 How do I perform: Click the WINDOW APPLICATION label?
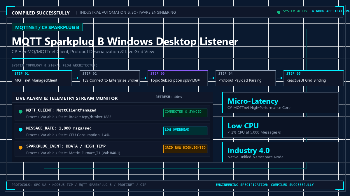pos(330,11)
